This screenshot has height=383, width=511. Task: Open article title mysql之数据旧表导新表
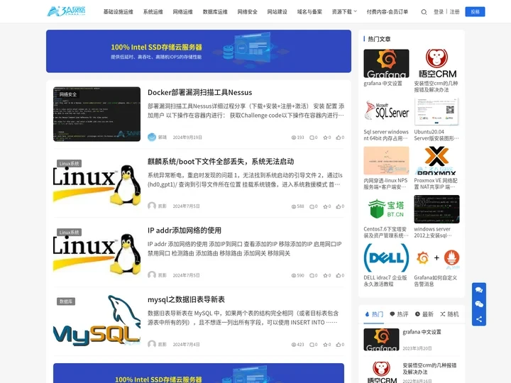tap(186, 299)
